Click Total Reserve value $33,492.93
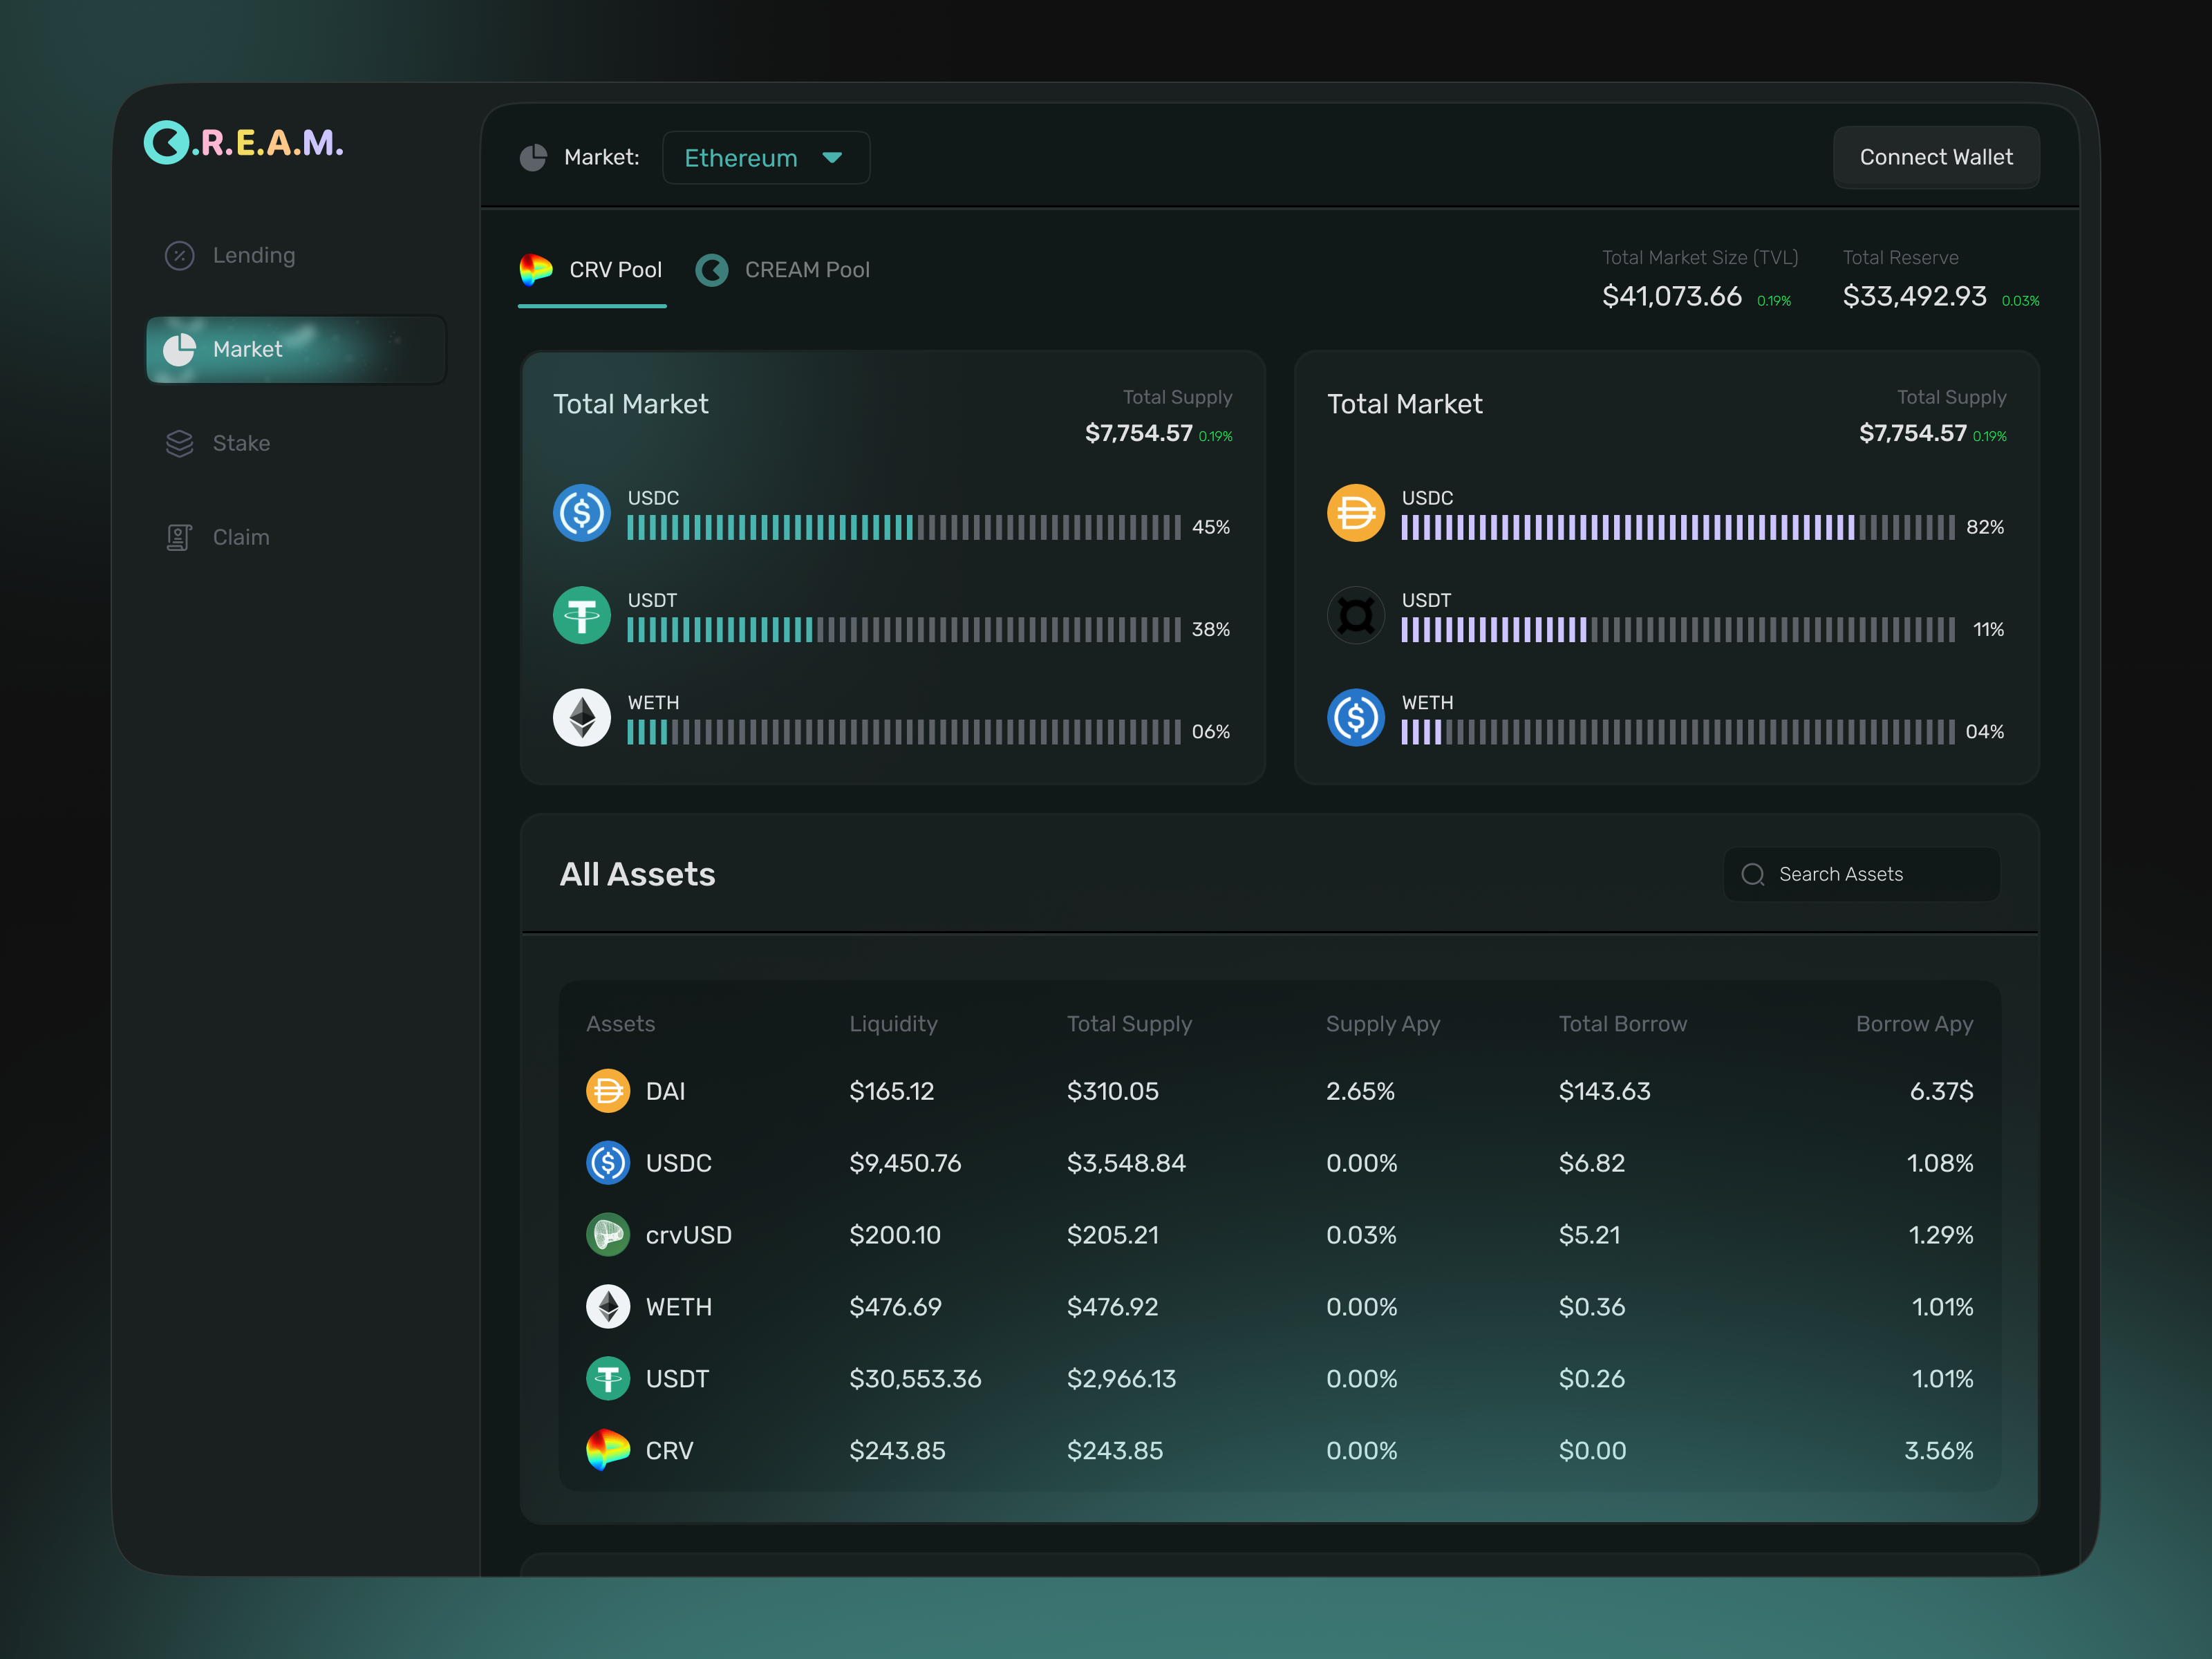 tap(1915, 296)
